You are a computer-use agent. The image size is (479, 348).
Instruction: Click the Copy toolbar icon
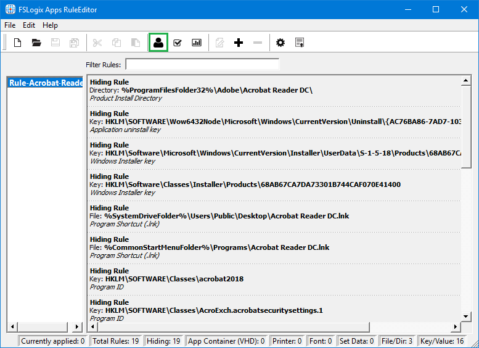click(116, 43)
